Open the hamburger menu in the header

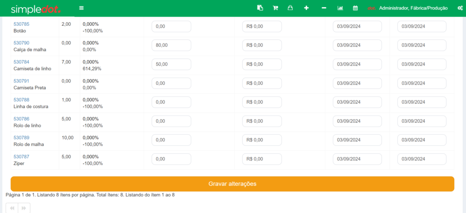click(81, 8)
